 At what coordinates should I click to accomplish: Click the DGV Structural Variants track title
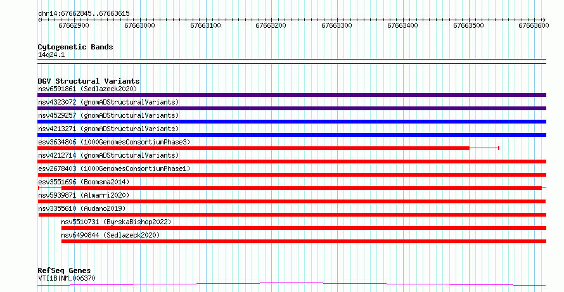click(x=89, y=81)
